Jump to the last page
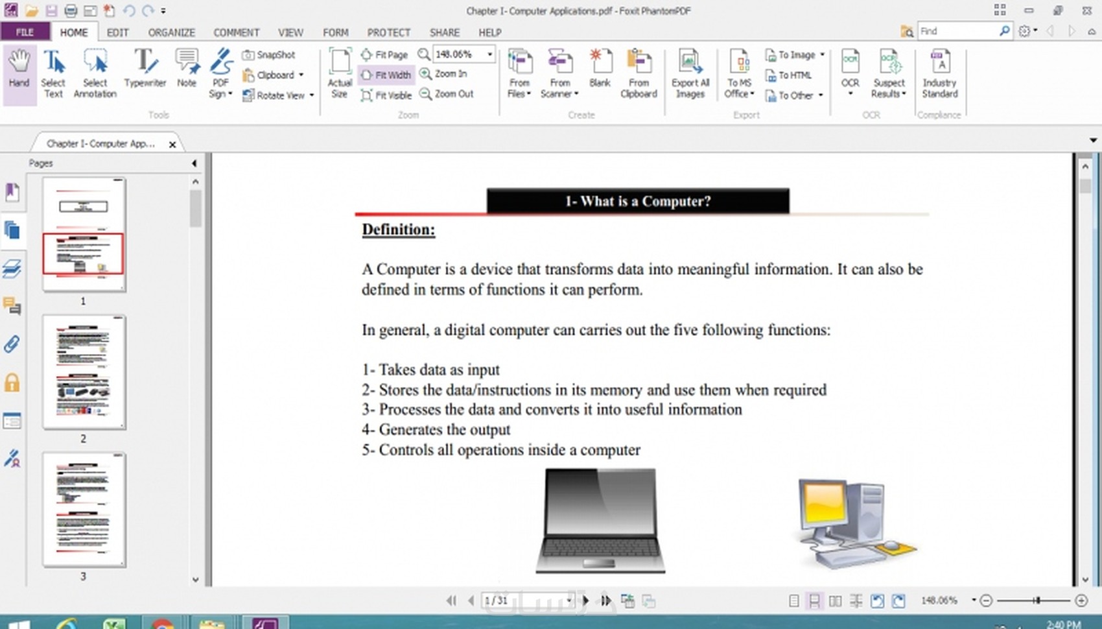The image size is (1102, 629). pos(606,600)
